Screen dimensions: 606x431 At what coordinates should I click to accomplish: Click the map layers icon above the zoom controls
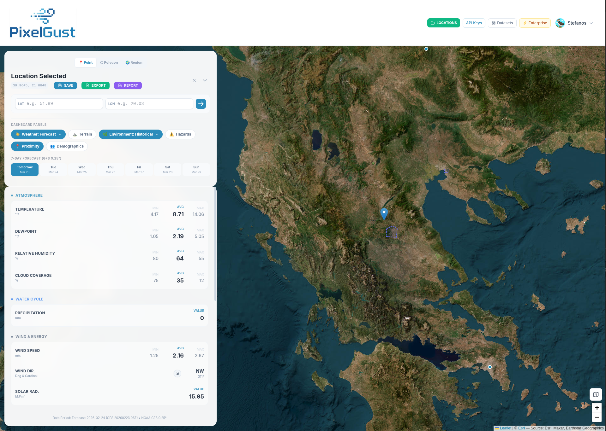pos(596,394)
